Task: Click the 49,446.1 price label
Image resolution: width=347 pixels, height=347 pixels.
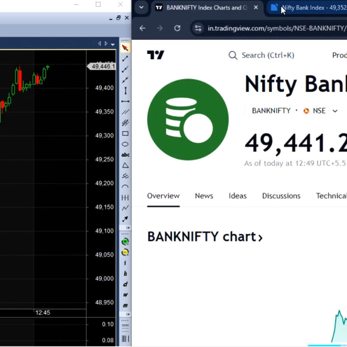Action: (x=101, y=66)
